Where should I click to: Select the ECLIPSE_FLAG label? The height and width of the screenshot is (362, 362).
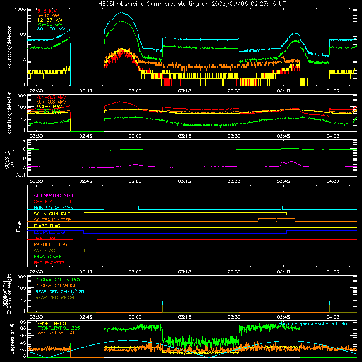point(49,232)
